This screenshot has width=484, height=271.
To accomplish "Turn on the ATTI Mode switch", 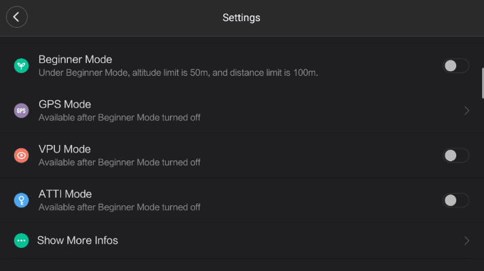I will (456, 200).
